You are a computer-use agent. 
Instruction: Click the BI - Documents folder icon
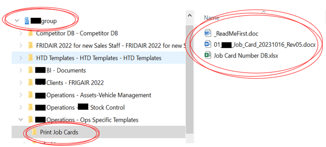tap(31, 70)
